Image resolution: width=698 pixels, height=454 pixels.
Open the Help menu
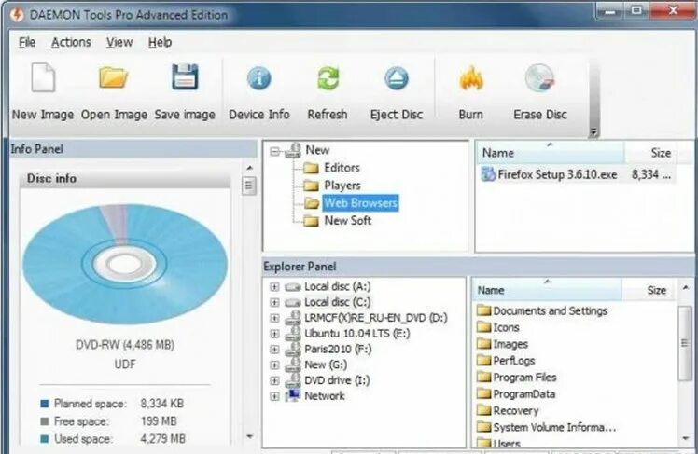[x=160, y=42]
